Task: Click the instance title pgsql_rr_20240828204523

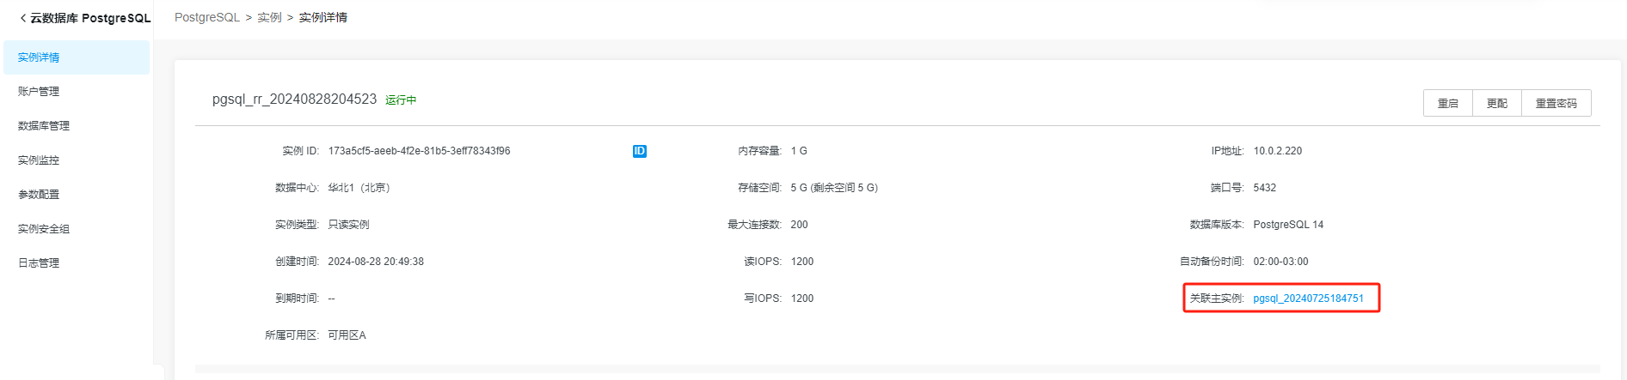Action: pyautogui.click(x=294, y=100)
